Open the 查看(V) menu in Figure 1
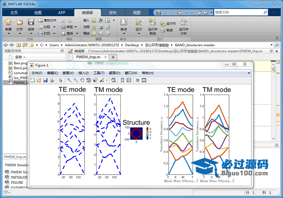The image size is (283, 198). (x=68, y=73)
